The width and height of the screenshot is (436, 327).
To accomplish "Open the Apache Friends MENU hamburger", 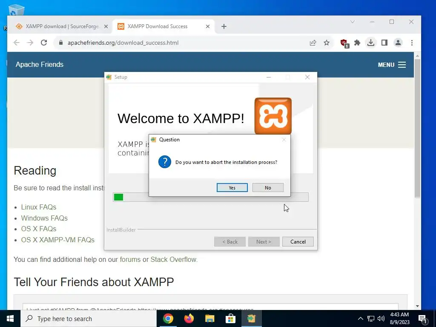I will [392, 65].
